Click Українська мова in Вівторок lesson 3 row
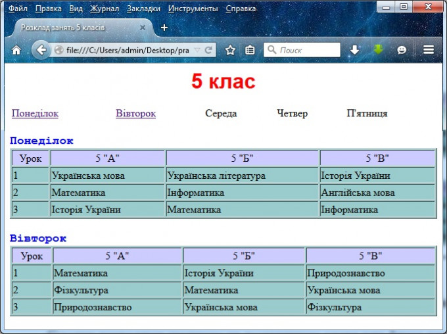Viewport: 447px width, 334px height. 244,307
